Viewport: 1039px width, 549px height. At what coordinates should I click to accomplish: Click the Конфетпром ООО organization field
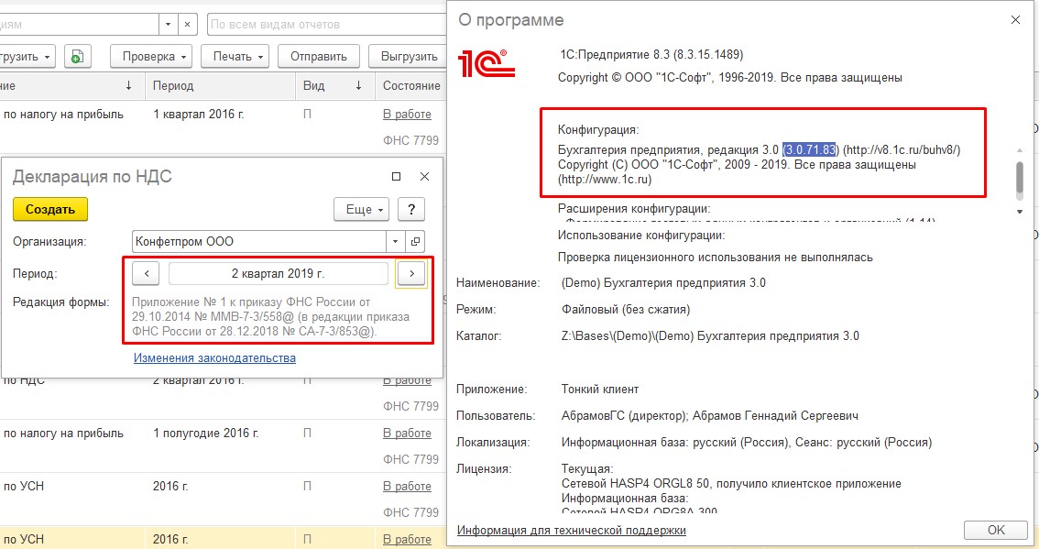click(259, 241)
